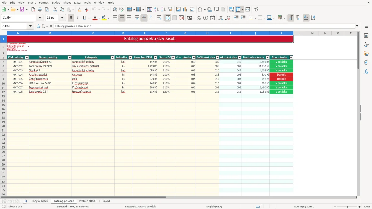372x209 pixels.
Task: Select row header 8
Action: [3, 75]
